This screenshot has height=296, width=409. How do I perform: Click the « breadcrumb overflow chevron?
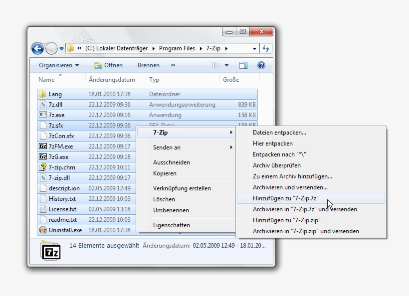coord(79,48)
